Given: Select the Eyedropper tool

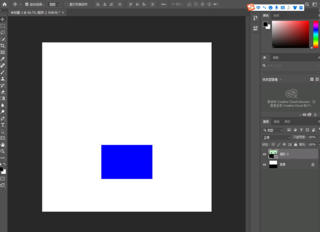Looking at the screenshot, I should 3,59.
